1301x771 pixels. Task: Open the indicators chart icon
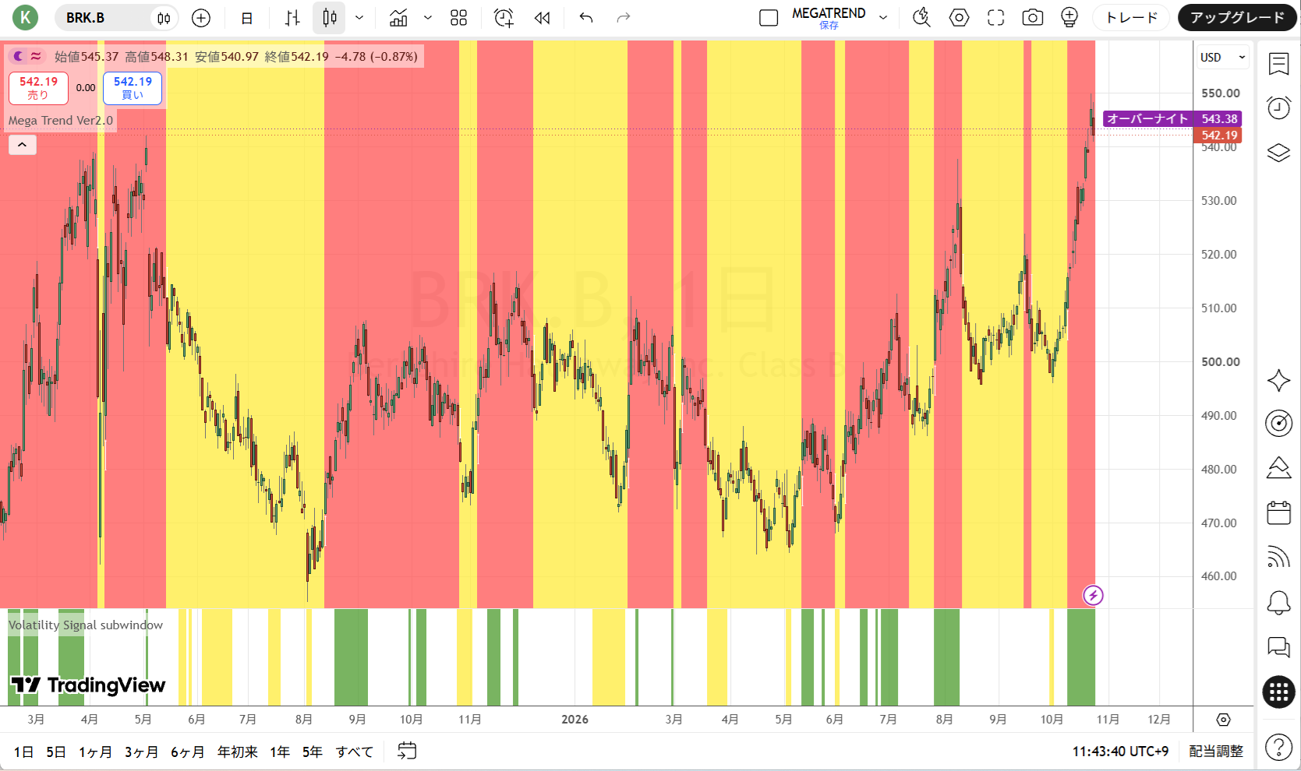pos(398,18)
